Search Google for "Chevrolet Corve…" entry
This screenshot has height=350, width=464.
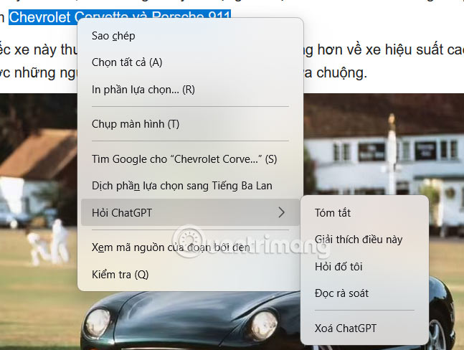(190, 159)
